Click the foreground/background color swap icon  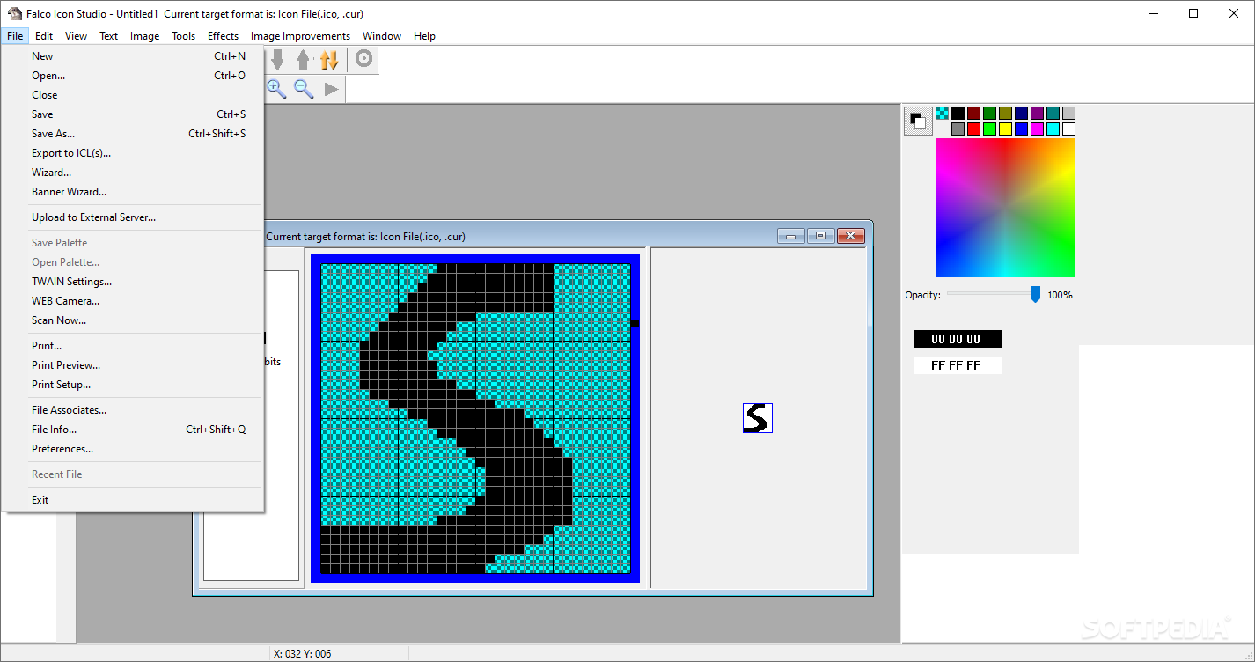tap(918, 121)
